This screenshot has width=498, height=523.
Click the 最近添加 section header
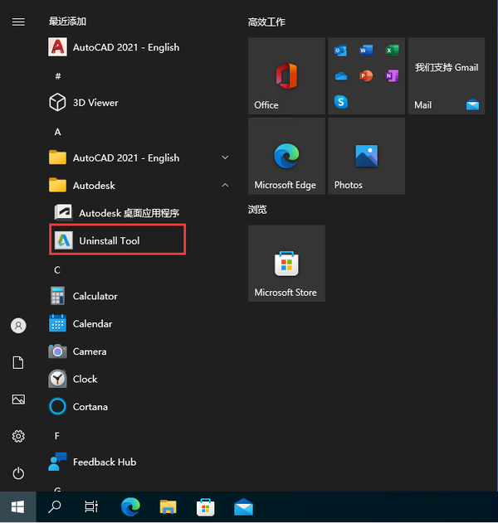[x=67, y=22]
